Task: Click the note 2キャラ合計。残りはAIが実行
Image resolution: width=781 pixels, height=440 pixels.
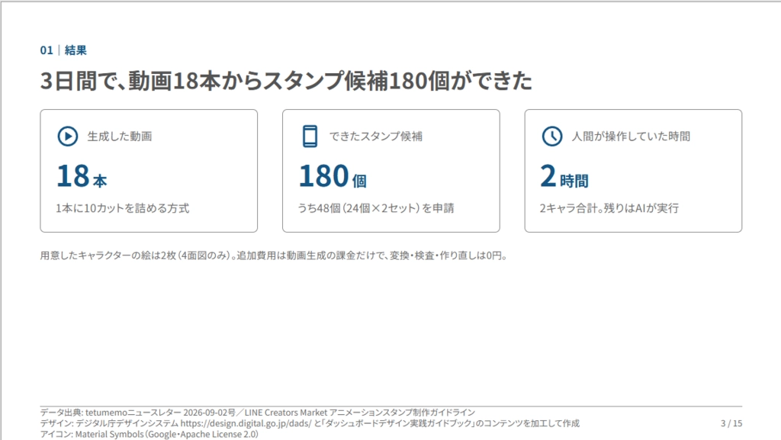Action: 609,208
